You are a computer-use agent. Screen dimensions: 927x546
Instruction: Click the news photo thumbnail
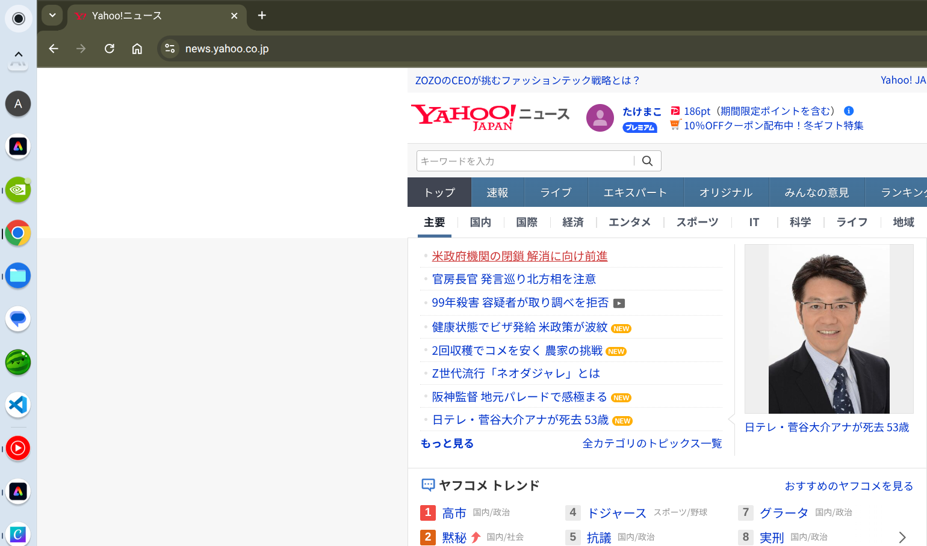tap(829, 329)
